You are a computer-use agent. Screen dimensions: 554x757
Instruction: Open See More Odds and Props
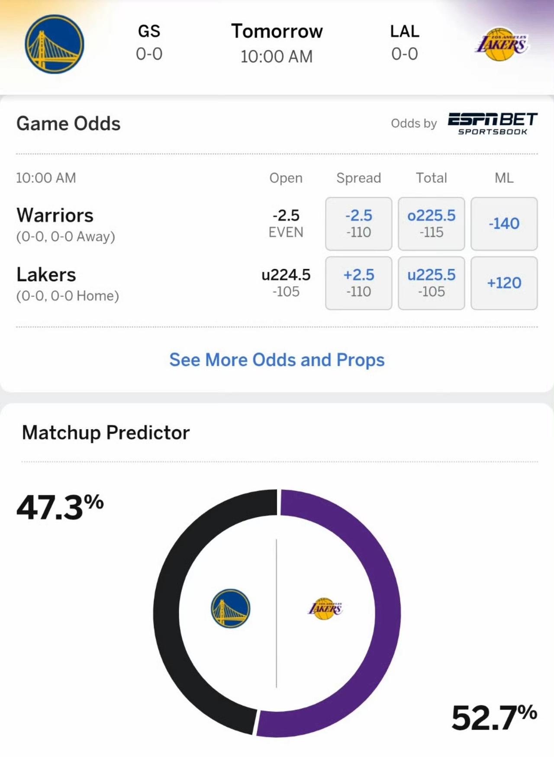[x=277, y=360]
